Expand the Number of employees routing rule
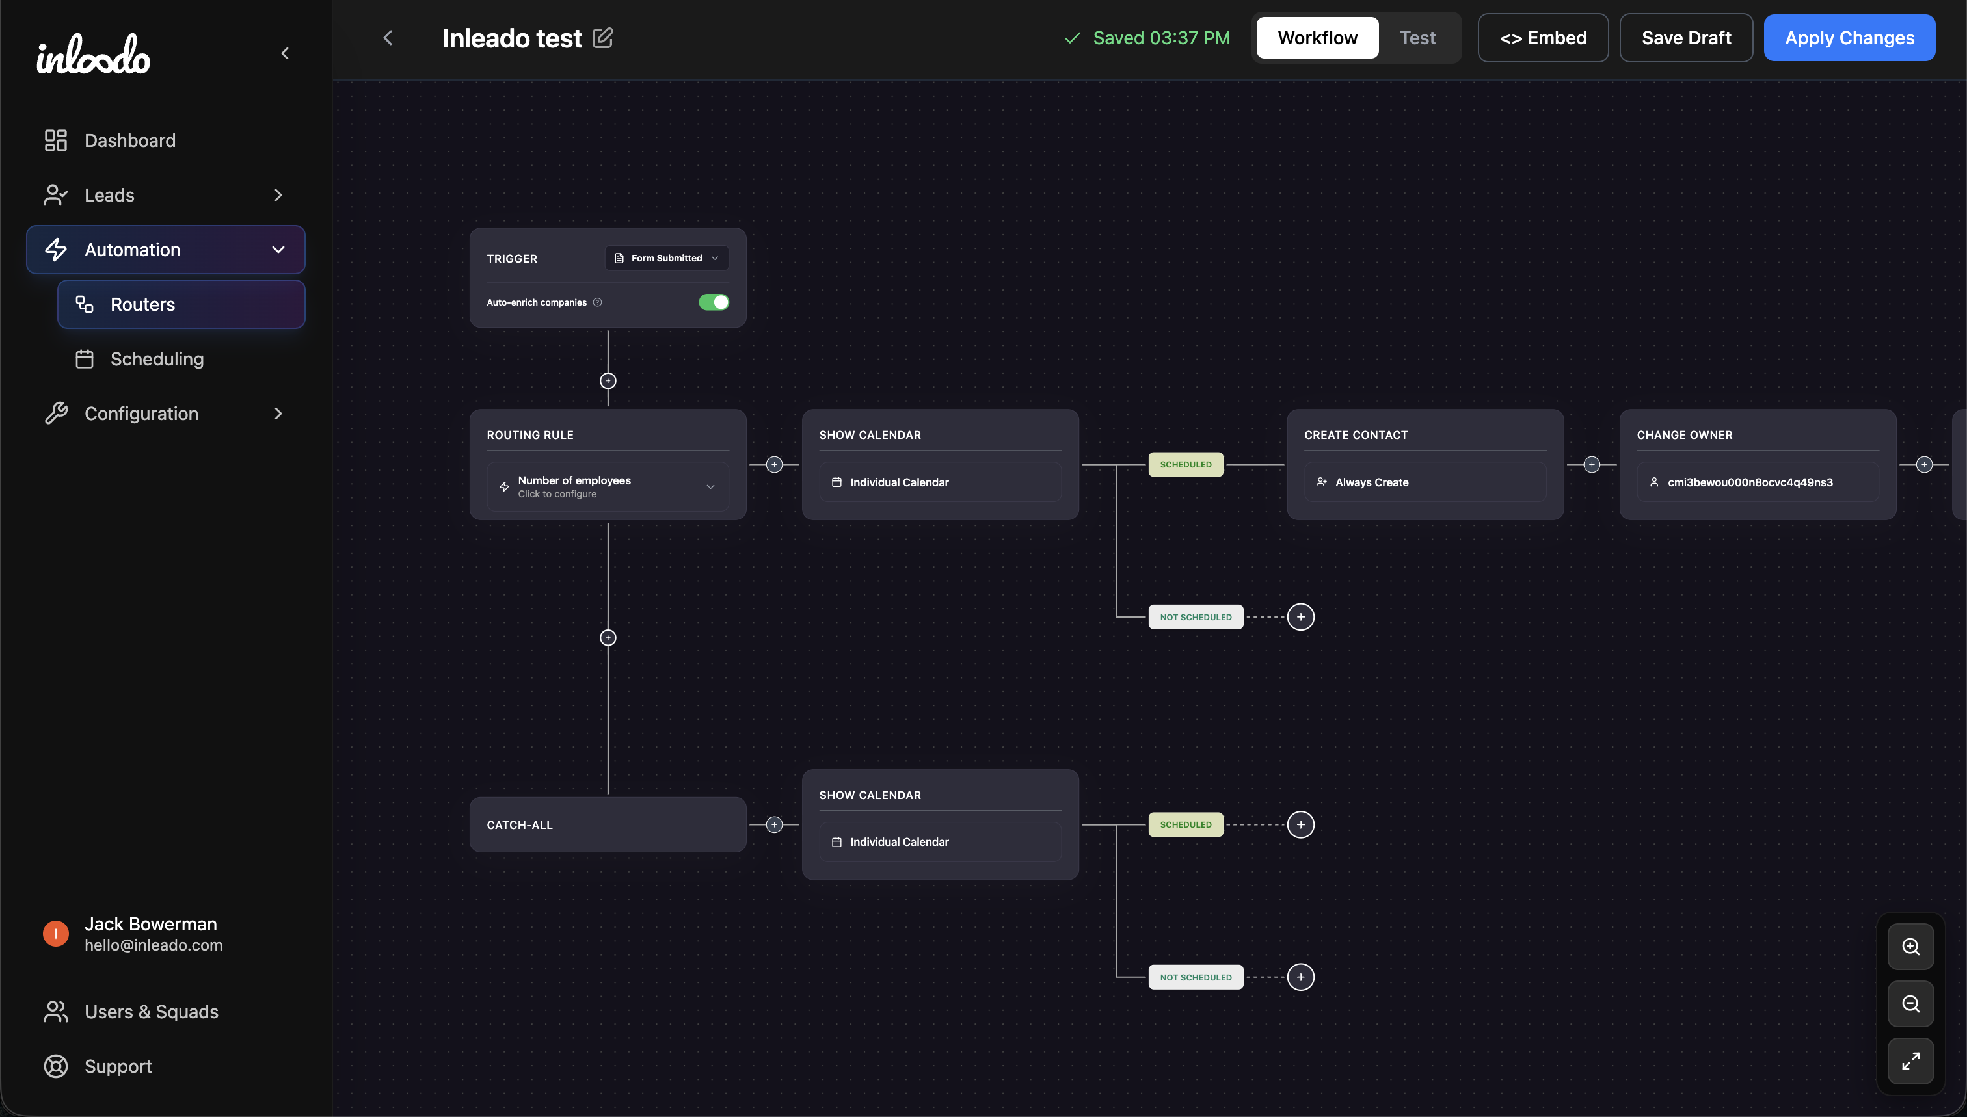Viewport: 1967px width, 1117px height. pyautogui.click(x=607, y=486)
